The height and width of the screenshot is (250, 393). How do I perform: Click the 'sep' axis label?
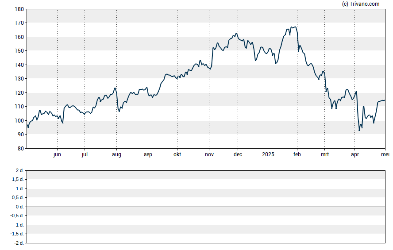(148, 154)
